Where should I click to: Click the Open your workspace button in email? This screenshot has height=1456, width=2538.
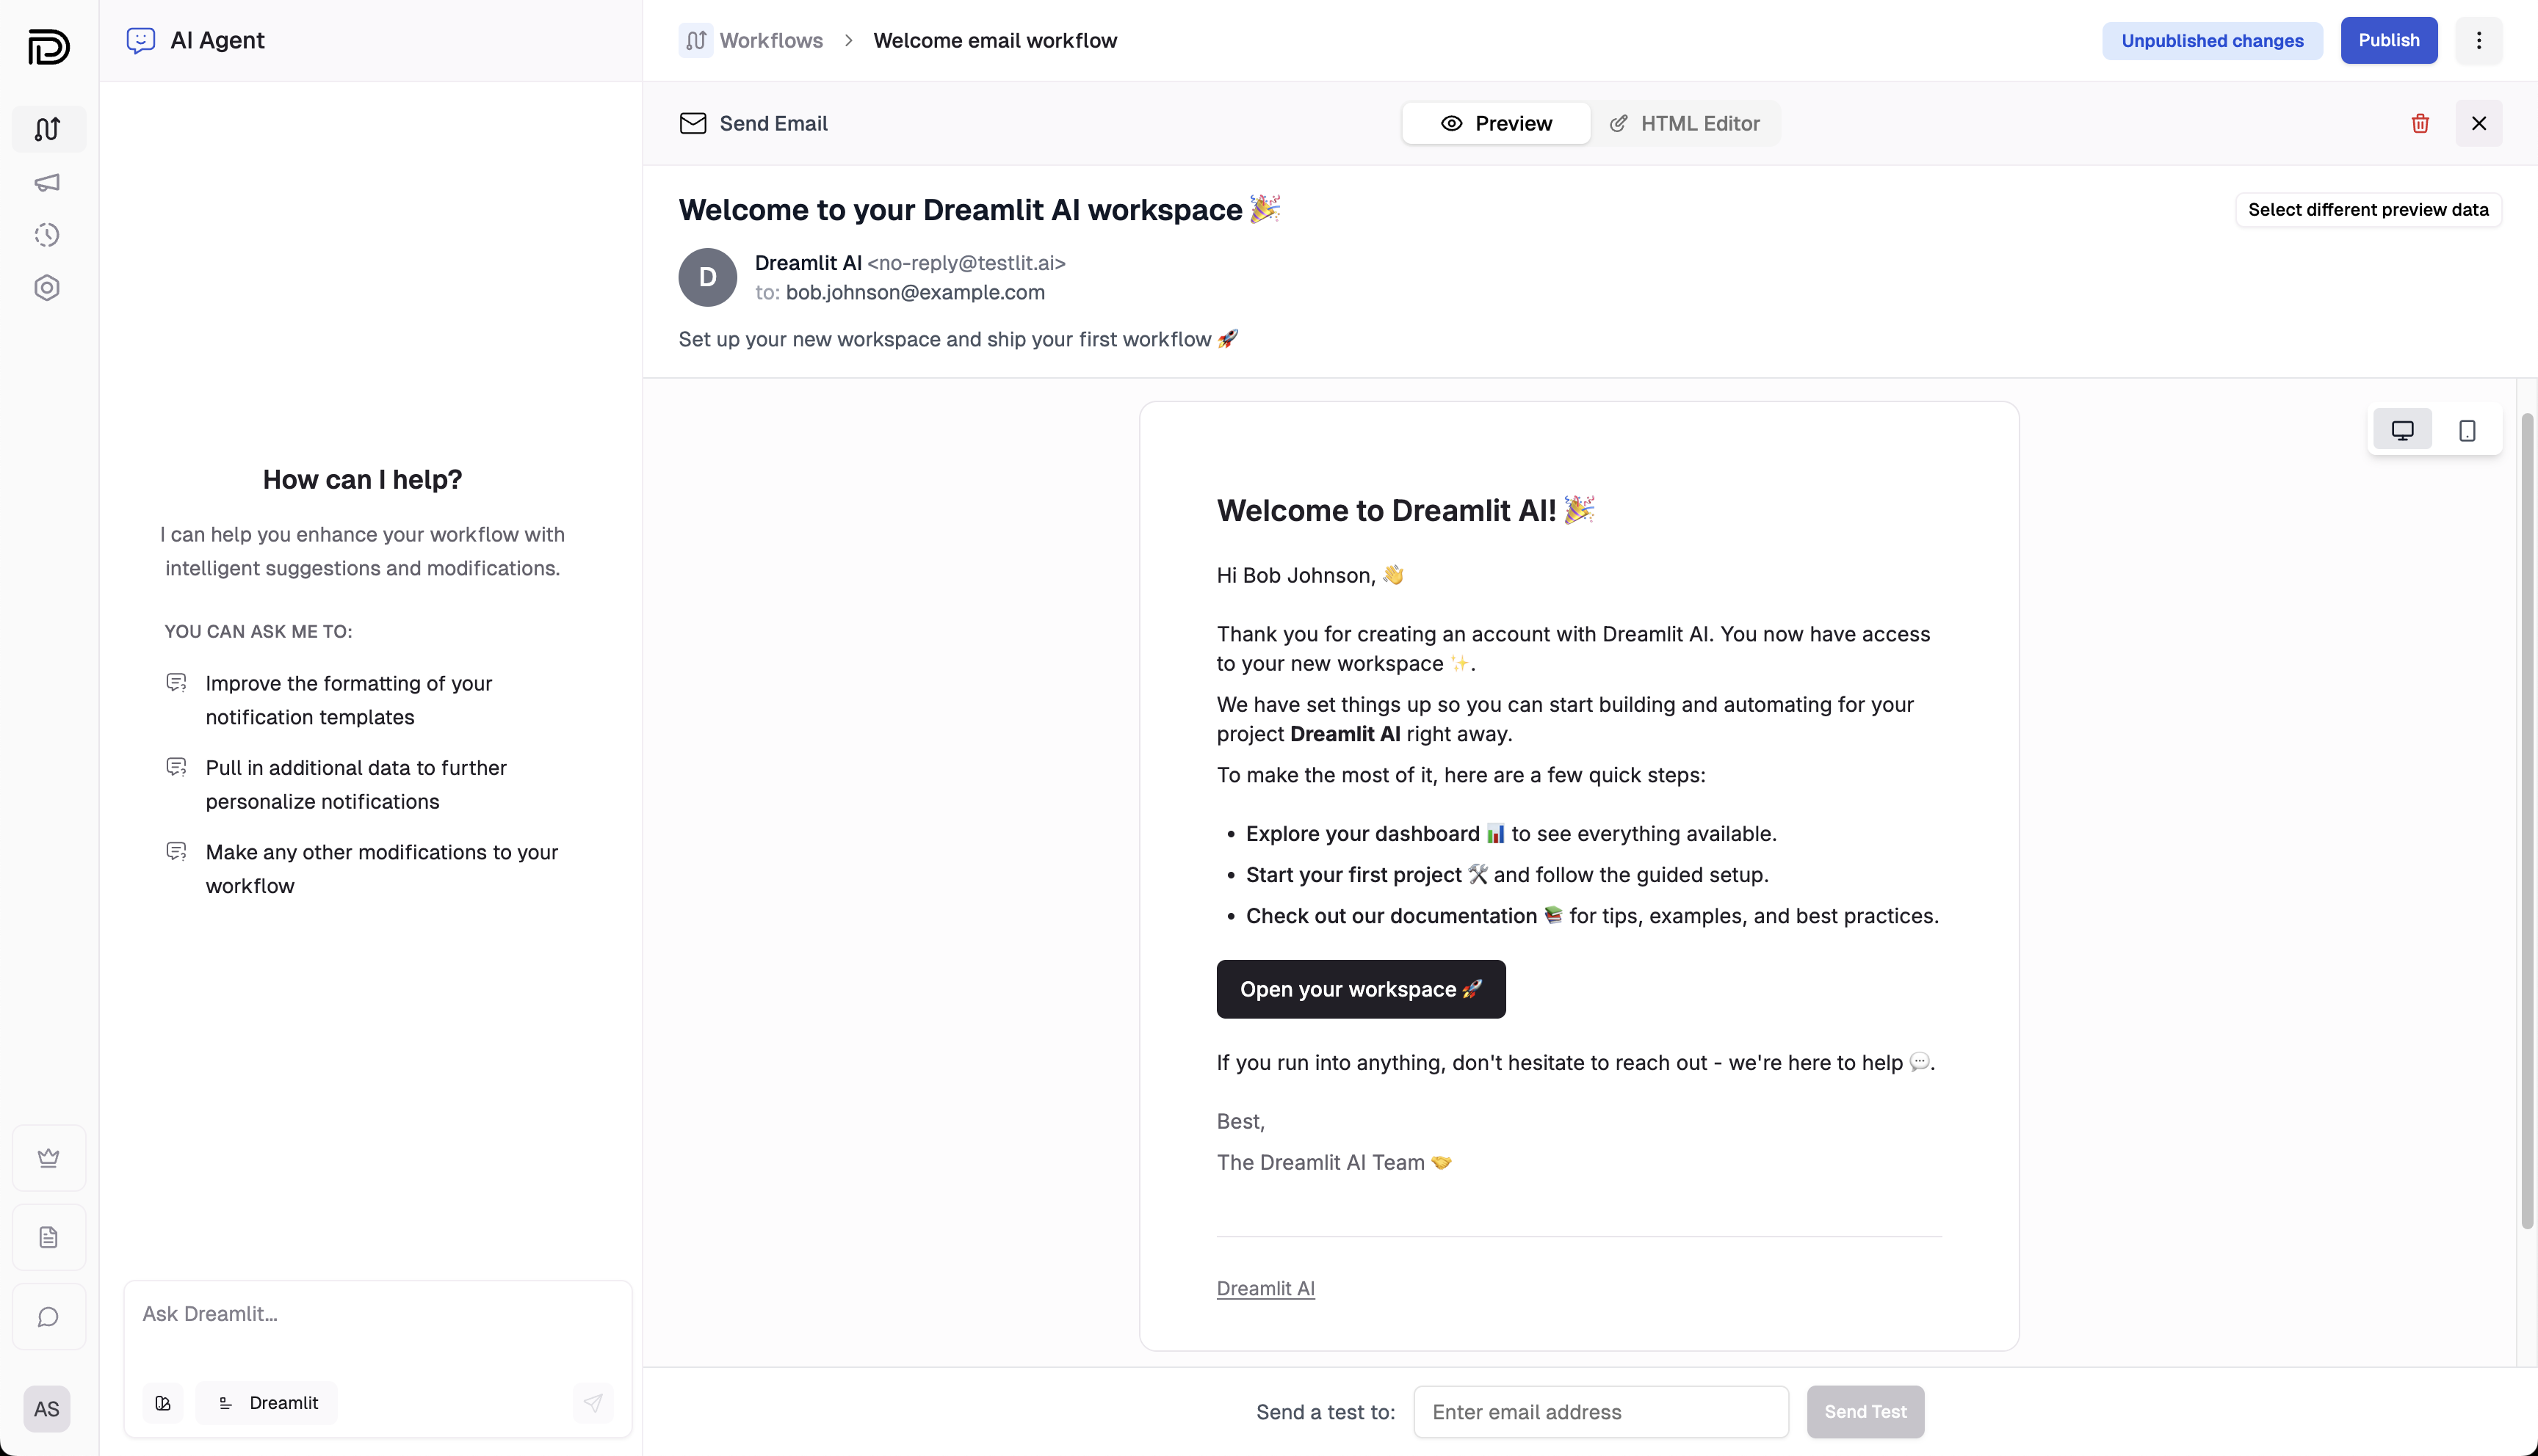[1361, 989]
